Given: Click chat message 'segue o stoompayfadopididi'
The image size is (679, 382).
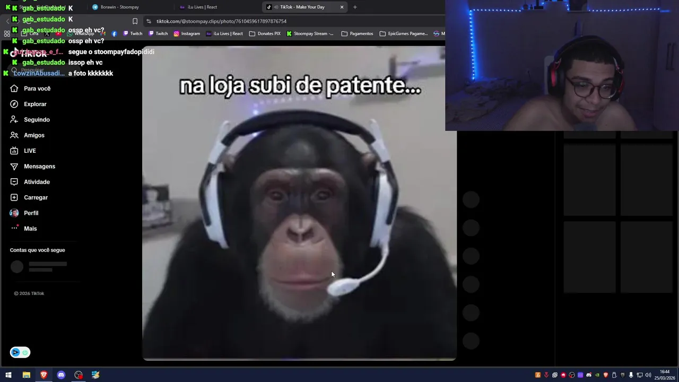Looking at the screenshot, I should pos(111,51).
